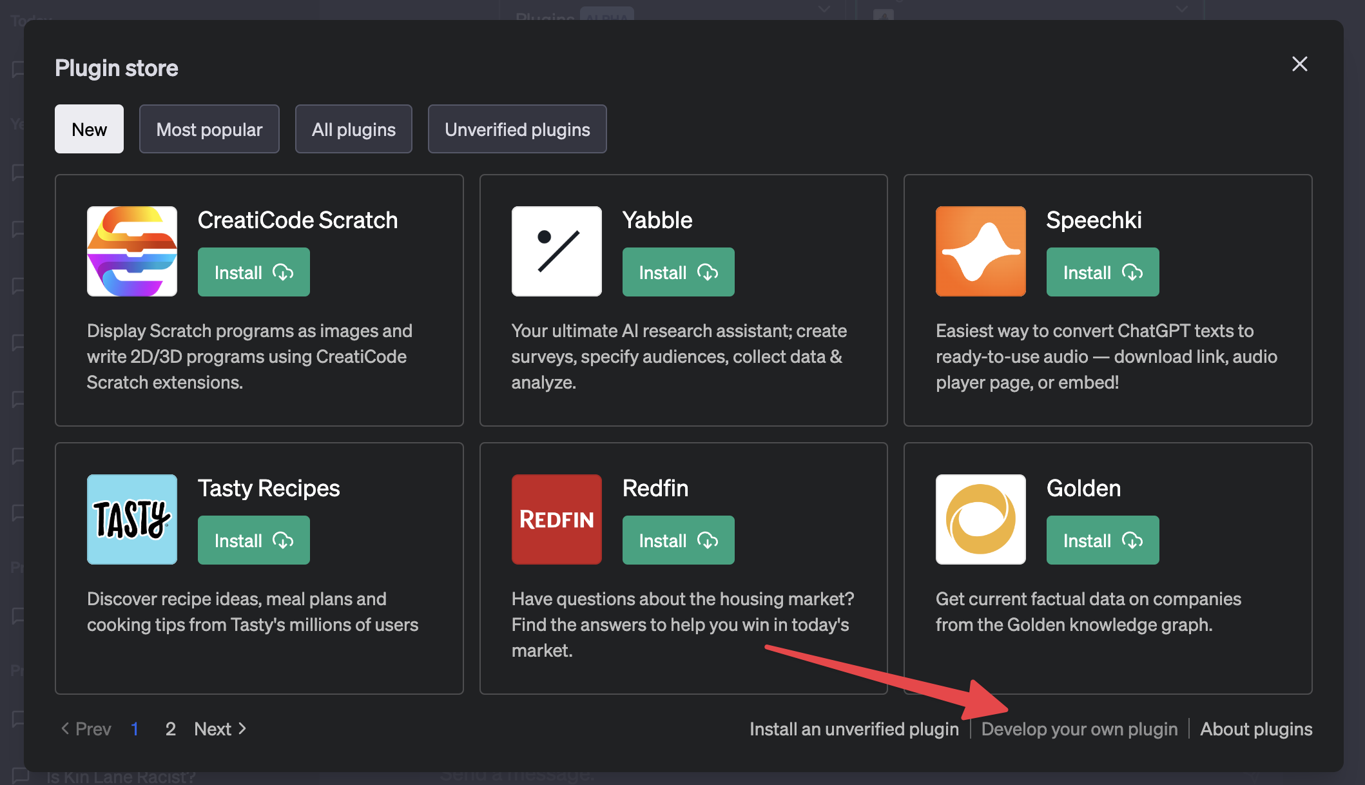Install the Golden plugin
This screenshot has height=785, width=1365.
(x=1102, y=540)
